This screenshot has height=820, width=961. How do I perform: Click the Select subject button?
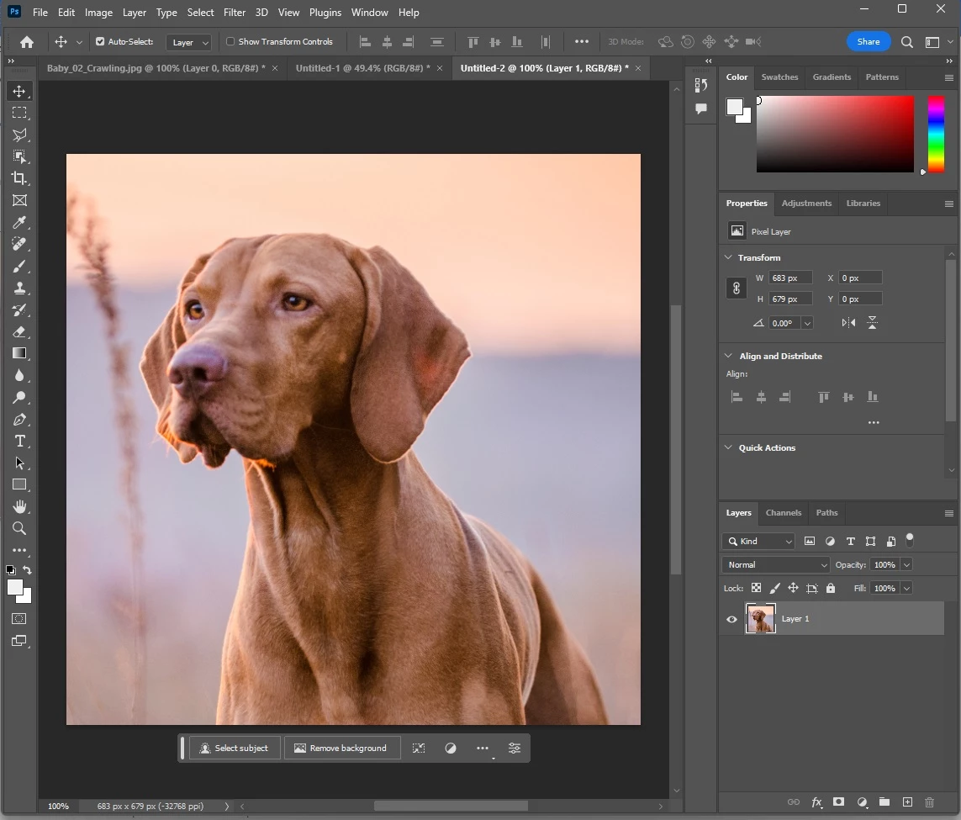click(x=235, y=749)
